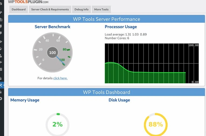The width and height of the screenshot is (206, 136).
Task: Select the More Tools tab
Action: [x=101, y=9]
